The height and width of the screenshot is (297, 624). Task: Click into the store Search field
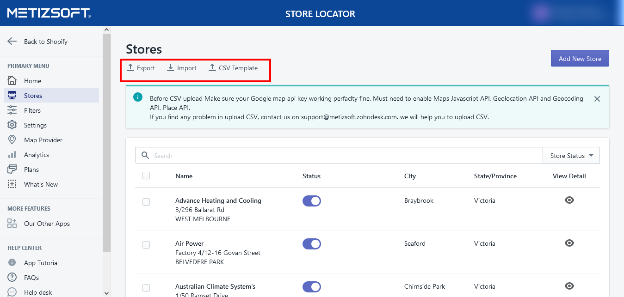[342, 156]
